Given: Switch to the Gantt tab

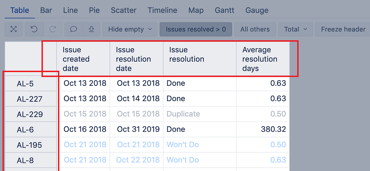Looking at the screenshot, I should (x=224, y=10).
